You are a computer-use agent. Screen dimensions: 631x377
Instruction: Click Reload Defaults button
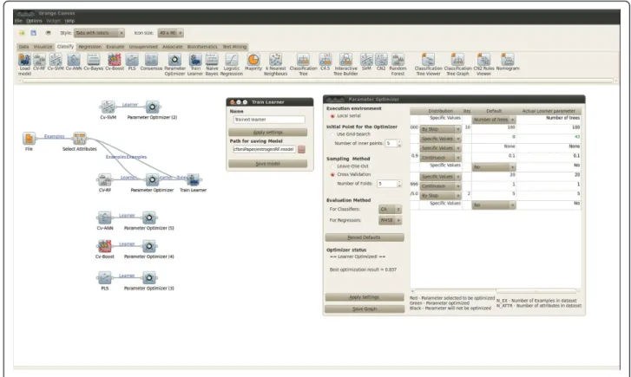(x=365, y=237)
